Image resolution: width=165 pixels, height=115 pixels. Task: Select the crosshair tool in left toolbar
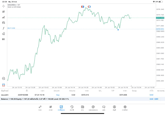pos(3,6)
